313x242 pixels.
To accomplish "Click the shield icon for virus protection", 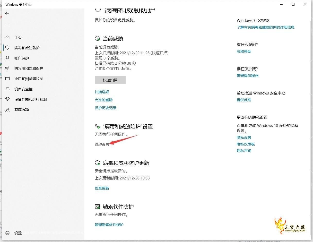I will point(7,48).
